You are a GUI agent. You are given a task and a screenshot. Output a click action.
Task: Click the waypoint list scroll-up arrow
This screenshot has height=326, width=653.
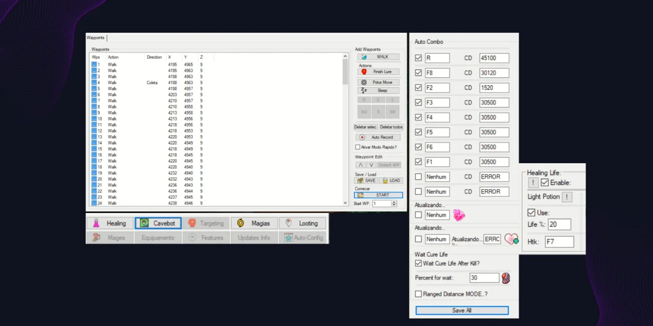tap(345, 56)
